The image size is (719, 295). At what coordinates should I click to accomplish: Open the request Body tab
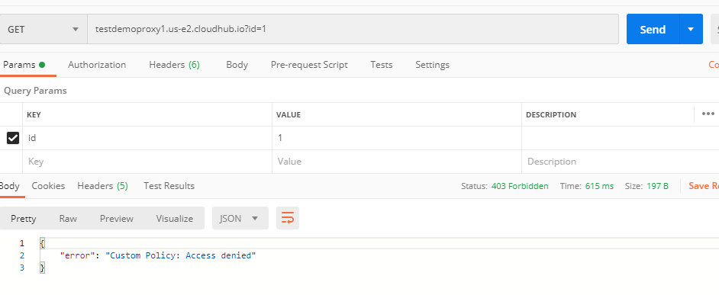click(x=237, y=65)
